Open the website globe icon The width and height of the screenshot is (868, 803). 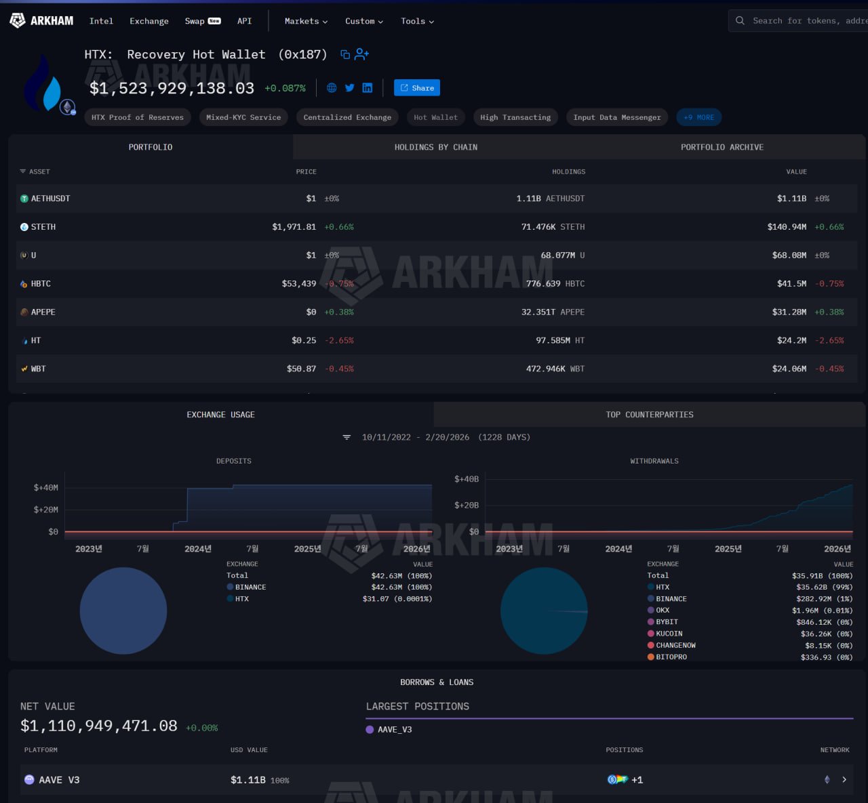point(332,88)
